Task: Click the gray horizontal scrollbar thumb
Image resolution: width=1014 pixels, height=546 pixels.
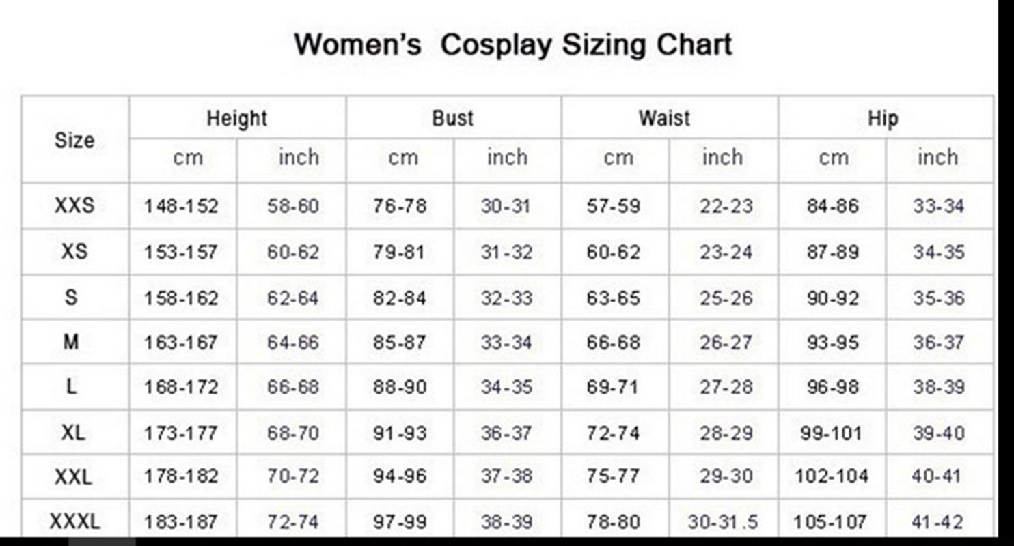Action: pyautogui.click(x=101, y=542)
